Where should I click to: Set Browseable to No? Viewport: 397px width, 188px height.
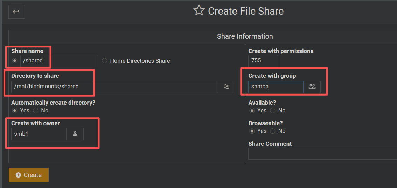pyautogui.click(x=273, y=131)
